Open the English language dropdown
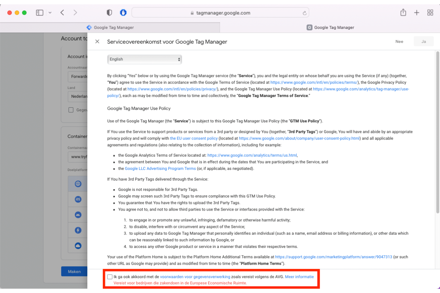Image resolution: width=440 pixels, height=293 pixels. 144,59
